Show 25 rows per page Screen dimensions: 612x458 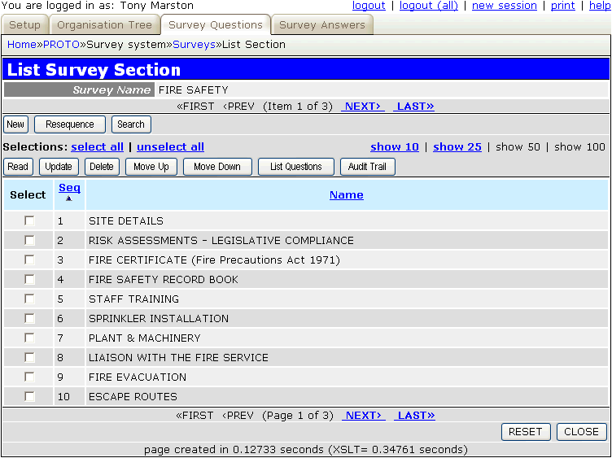(x=457, y=147)
